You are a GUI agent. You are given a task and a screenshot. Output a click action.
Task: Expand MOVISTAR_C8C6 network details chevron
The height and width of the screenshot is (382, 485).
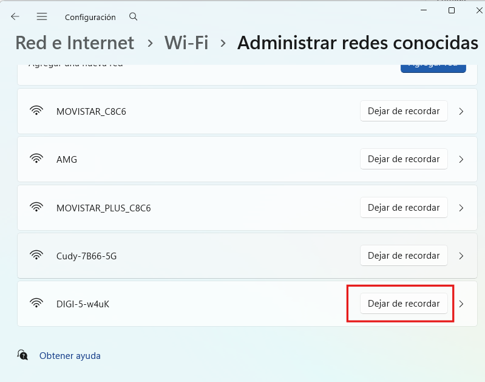tap(461, 111)
